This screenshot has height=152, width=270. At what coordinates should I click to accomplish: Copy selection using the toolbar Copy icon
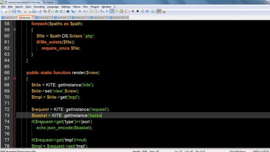[45, 11]
